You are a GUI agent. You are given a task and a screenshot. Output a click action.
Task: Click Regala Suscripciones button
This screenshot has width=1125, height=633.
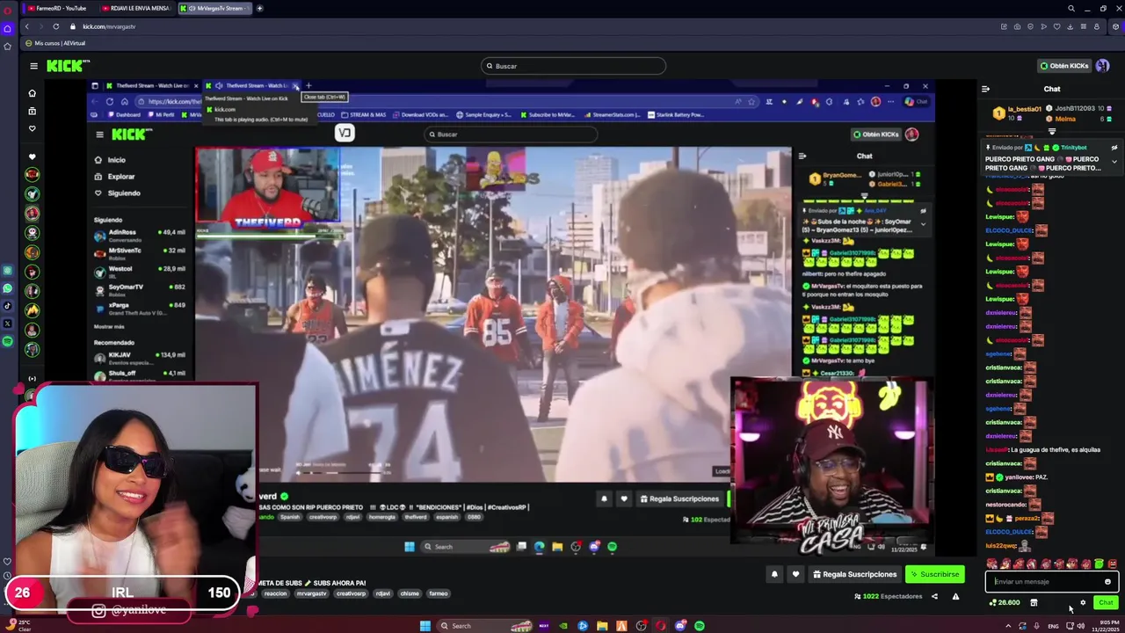point(854,574)
